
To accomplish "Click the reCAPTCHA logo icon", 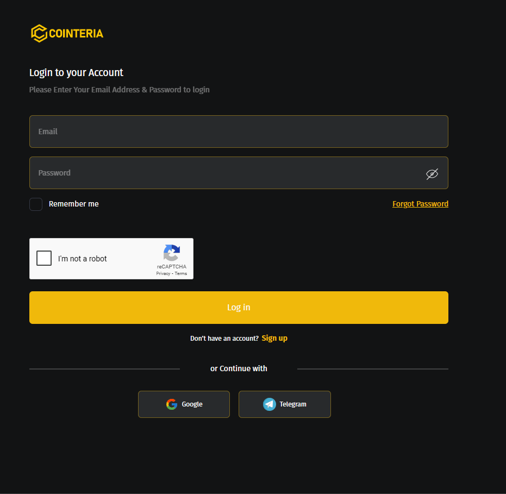I will (171, 253).
